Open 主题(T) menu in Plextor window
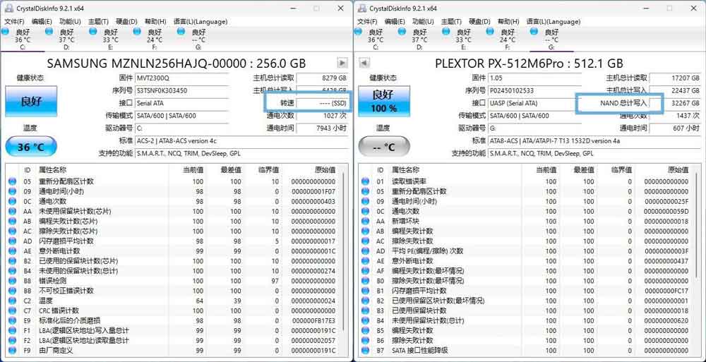 (x=451, y=22)
